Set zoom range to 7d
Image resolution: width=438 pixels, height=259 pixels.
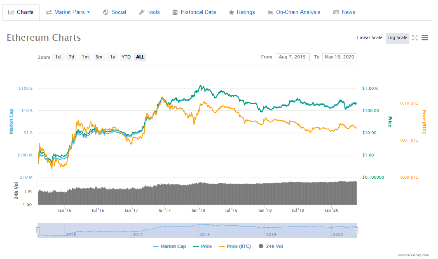[x=71, y=57]
